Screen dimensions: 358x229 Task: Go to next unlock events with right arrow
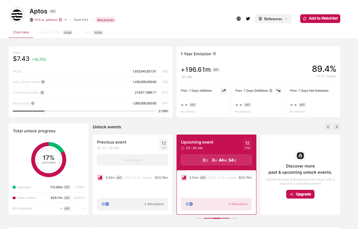click(337, 127)
